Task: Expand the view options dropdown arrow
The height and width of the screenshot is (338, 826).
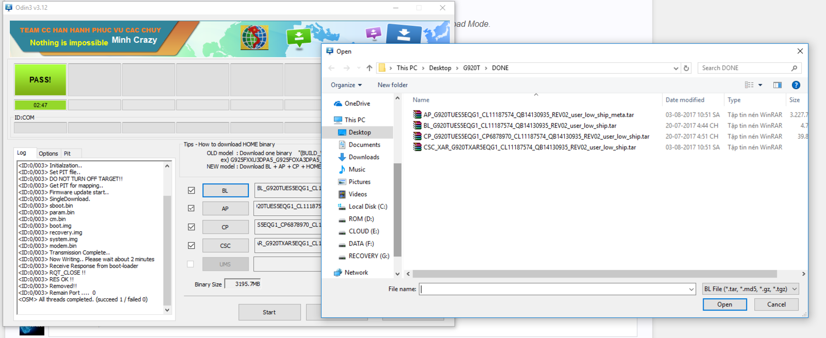Action: 760,85
